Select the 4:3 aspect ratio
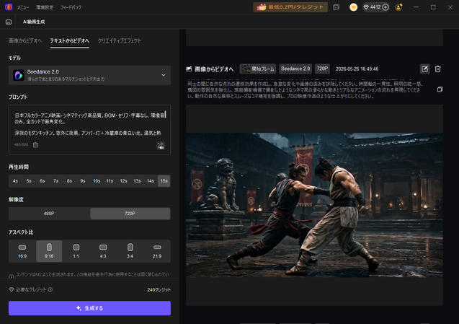The height and width of the screenshot is (324, 459). [103, 251]
